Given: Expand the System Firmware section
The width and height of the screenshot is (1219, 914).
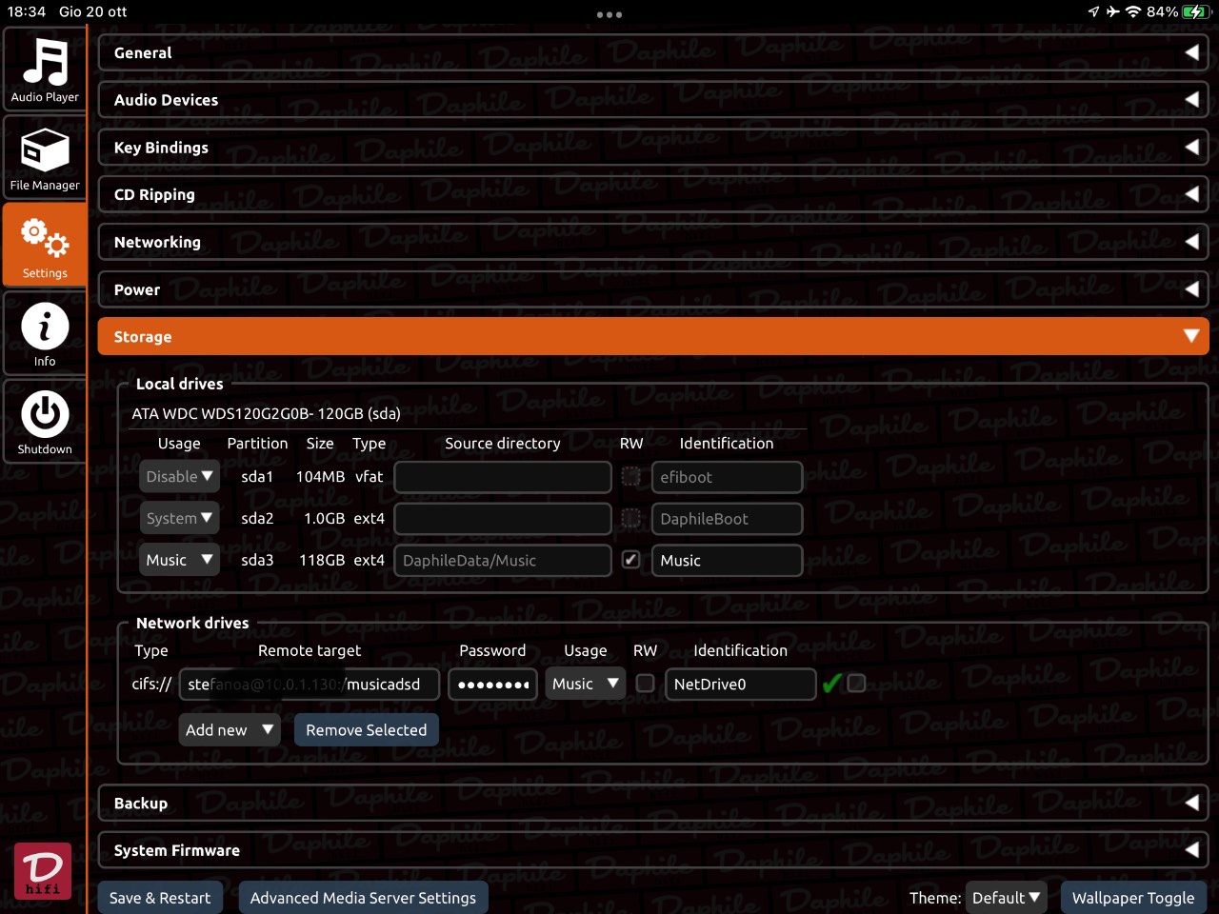Looking at the screenshot, I should click(x=653, y=850).
